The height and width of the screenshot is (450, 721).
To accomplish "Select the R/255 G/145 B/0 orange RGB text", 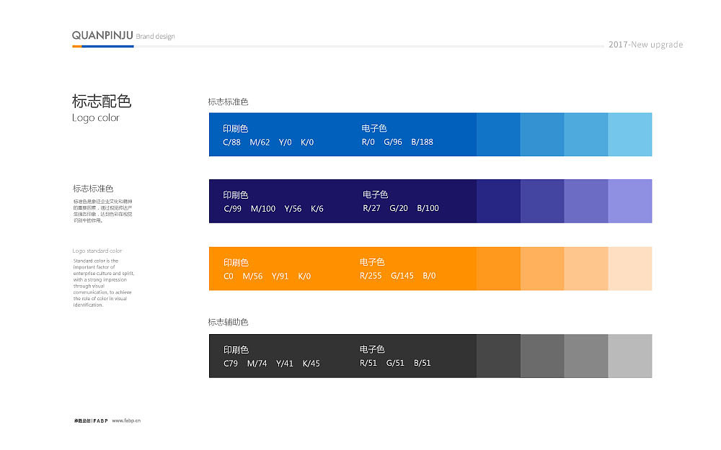I will click(x=397, y=276).
